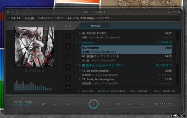
Task: Select track 68. metaphor
Action: pyautogui.click(x=127, y=50)
